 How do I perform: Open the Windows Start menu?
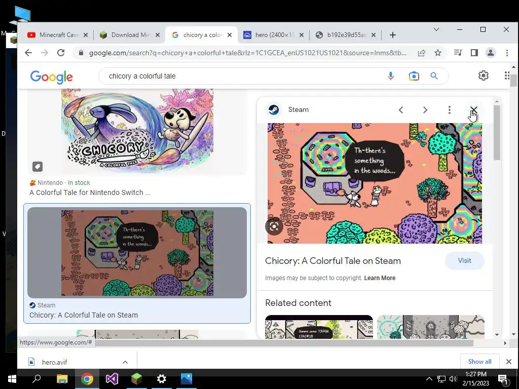coord(12,379)
